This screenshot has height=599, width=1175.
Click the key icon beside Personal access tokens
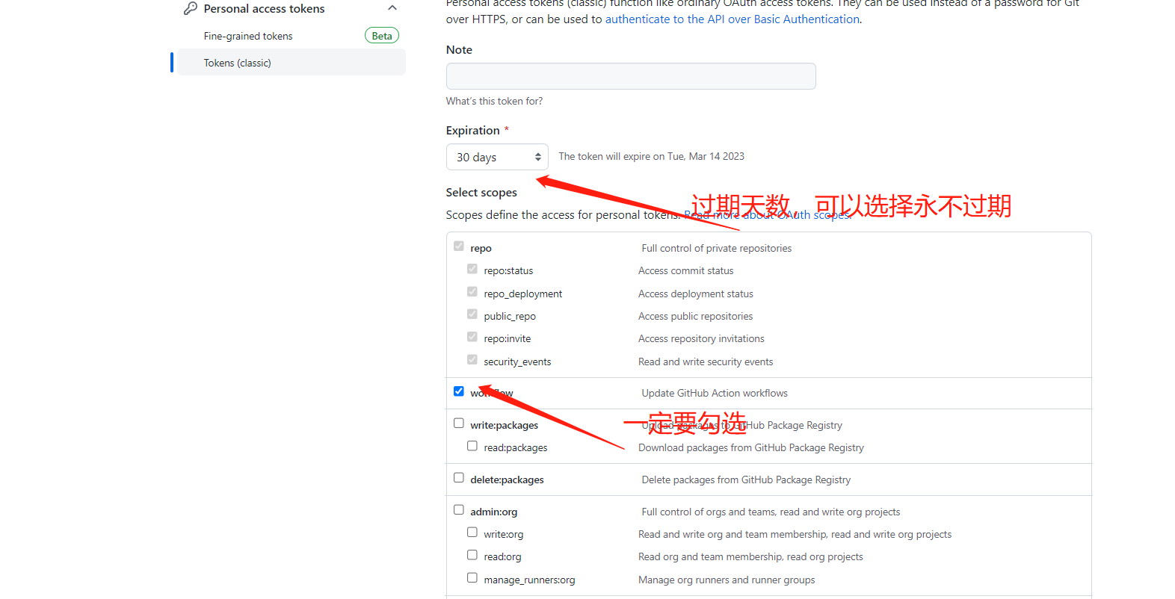pos(191,8)
